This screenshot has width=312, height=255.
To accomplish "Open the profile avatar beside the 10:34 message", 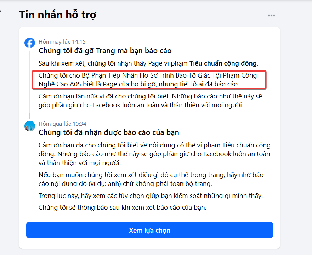I will pos(30,126).
